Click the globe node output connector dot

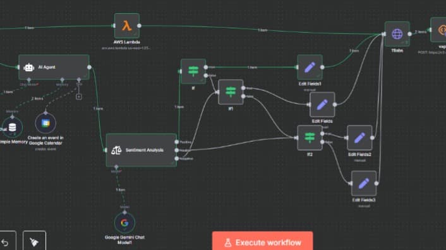click(x=409, y=34)
